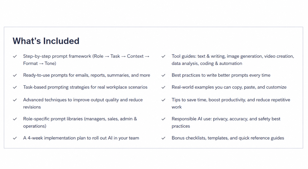Select the Step-by-step prompt framework text

click(86, 60)
